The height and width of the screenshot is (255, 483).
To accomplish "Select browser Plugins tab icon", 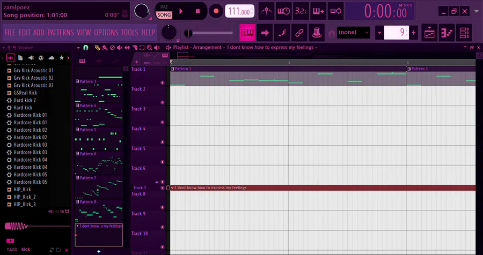I will (x=31, y=58).
